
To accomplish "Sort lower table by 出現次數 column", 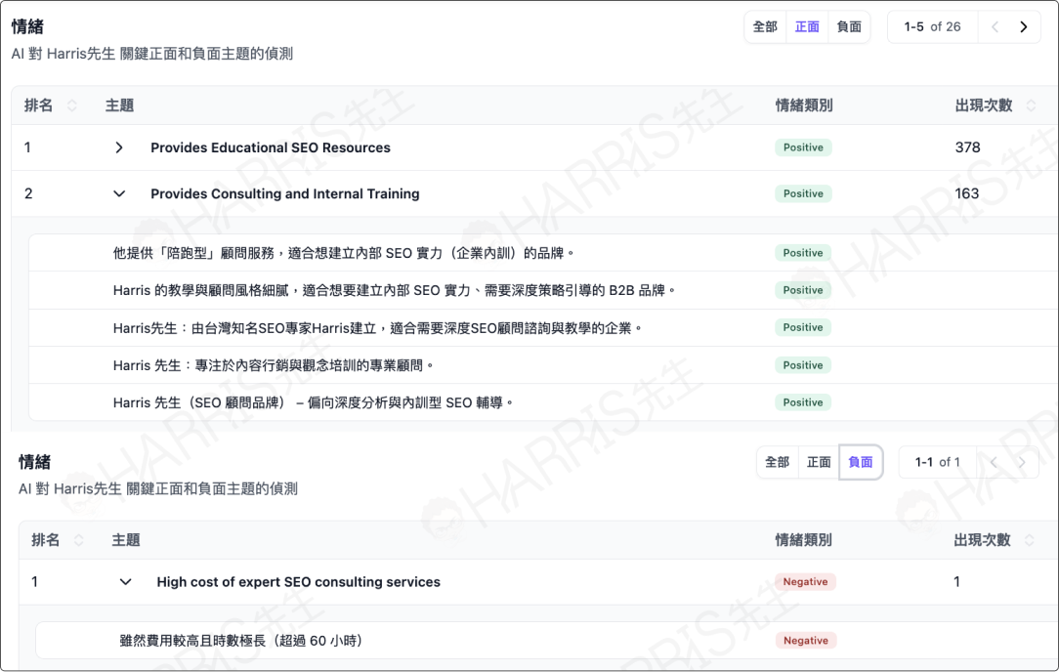I will click(1030, 540).
